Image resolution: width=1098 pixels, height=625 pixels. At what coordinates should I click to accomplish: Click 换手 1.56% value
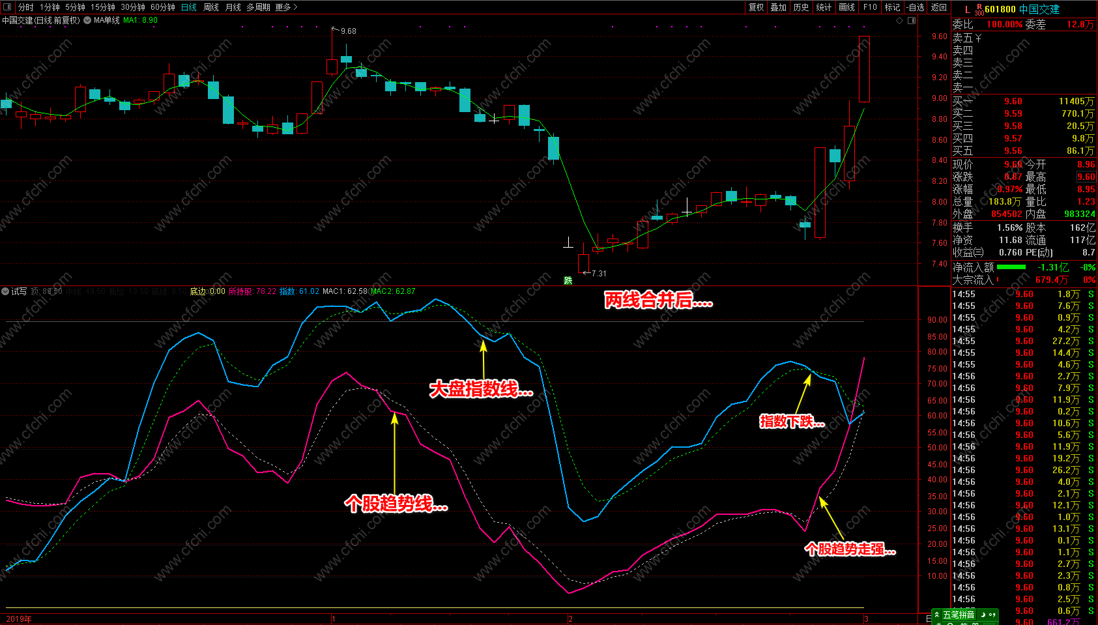(1009, 227)
